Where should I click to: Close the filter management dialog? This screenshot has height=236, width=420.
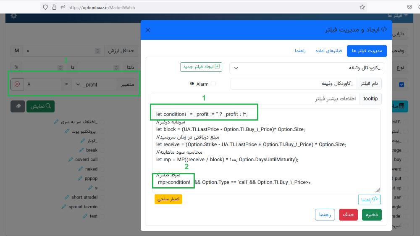[148, 30]
